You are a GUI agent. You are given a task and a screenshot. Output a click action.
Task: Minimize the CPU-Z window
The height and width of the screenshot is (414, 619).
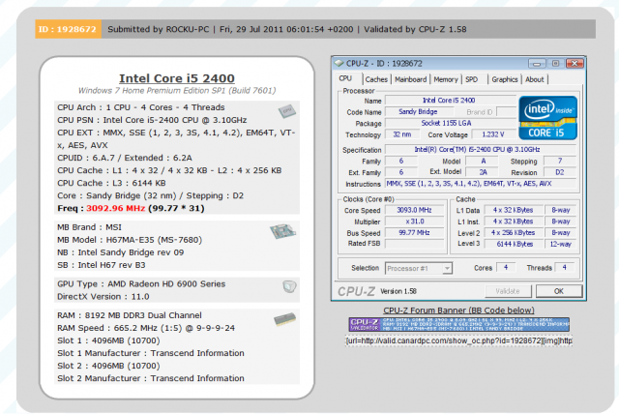(538, 63)
